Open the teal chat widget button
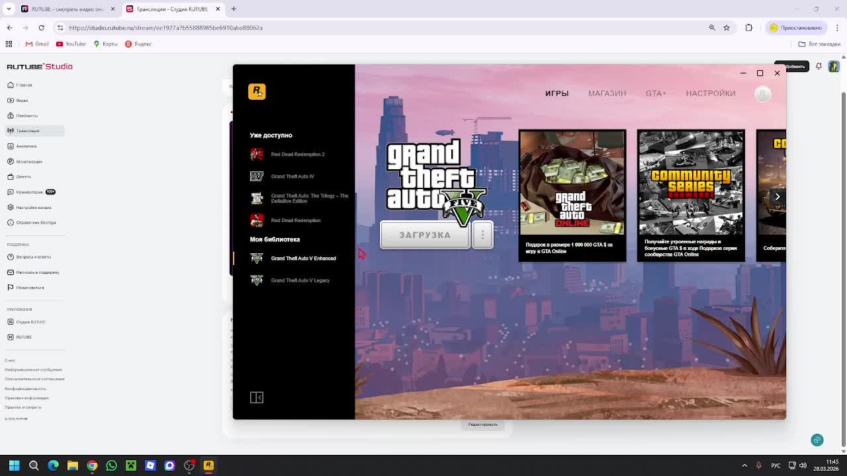 [x=817, y=440]
